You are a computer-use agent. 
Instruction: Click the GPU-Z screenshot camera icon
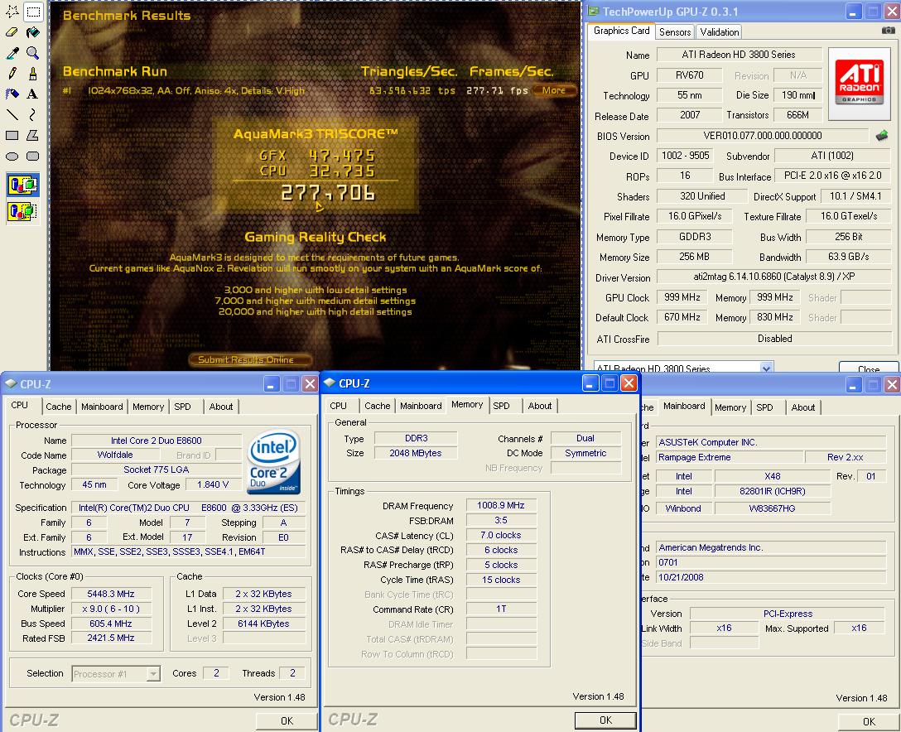click(x=888, y=31)
